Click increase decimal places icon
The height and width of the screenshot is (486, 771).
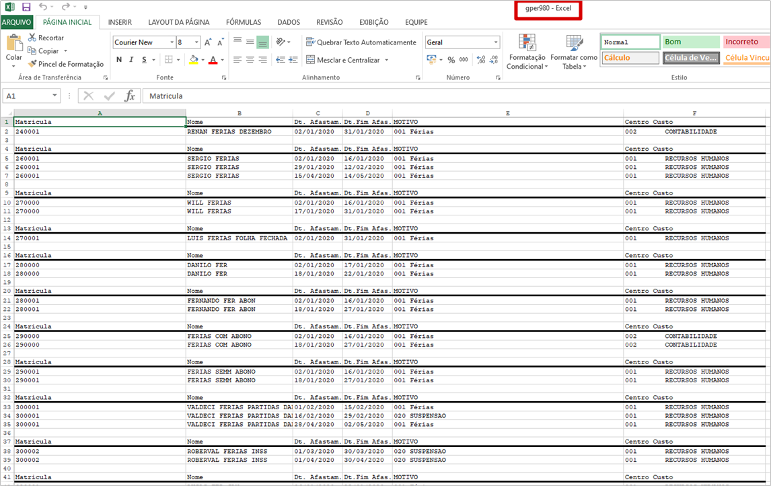(481, 59)
